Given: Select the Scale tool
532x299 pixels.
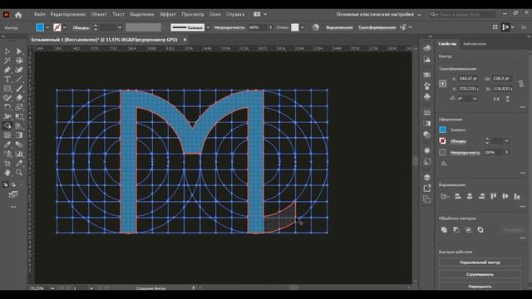Looking at the screenshot, I should coord(19,107).
